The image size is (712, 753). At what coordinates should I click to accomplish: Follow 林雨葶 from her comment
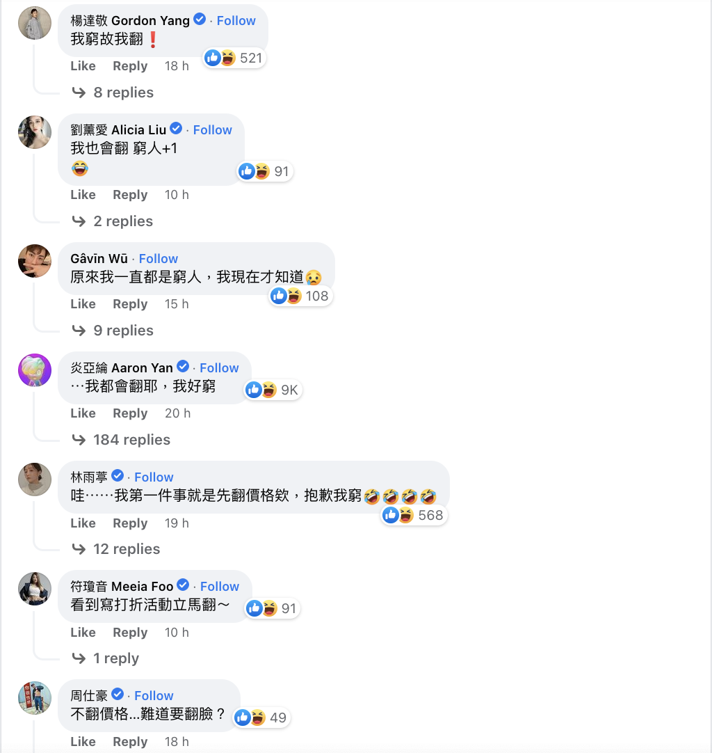[x=154, y=477]
